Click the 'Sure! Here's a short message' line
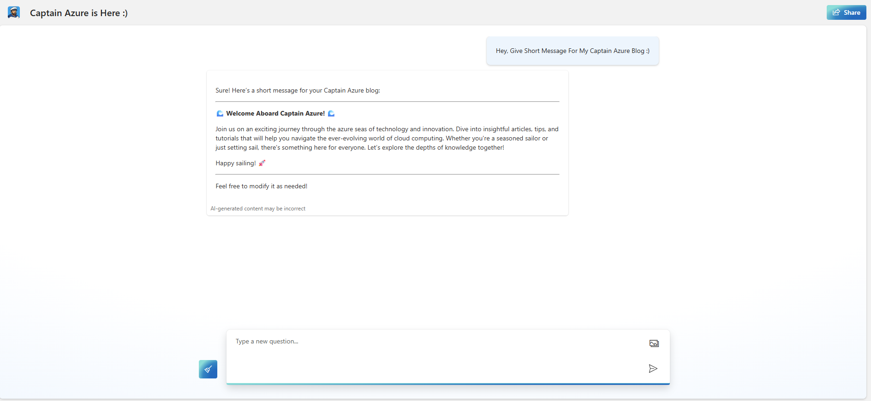 298,91
